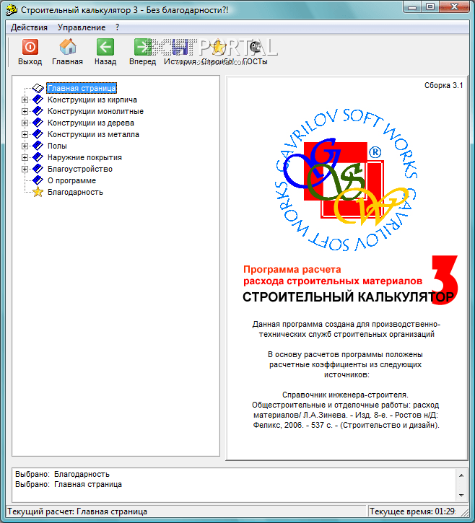Click the blue book icon beside Конструкции из кирпича
Screen dimensions: 475x523
(x=38, y=100)
